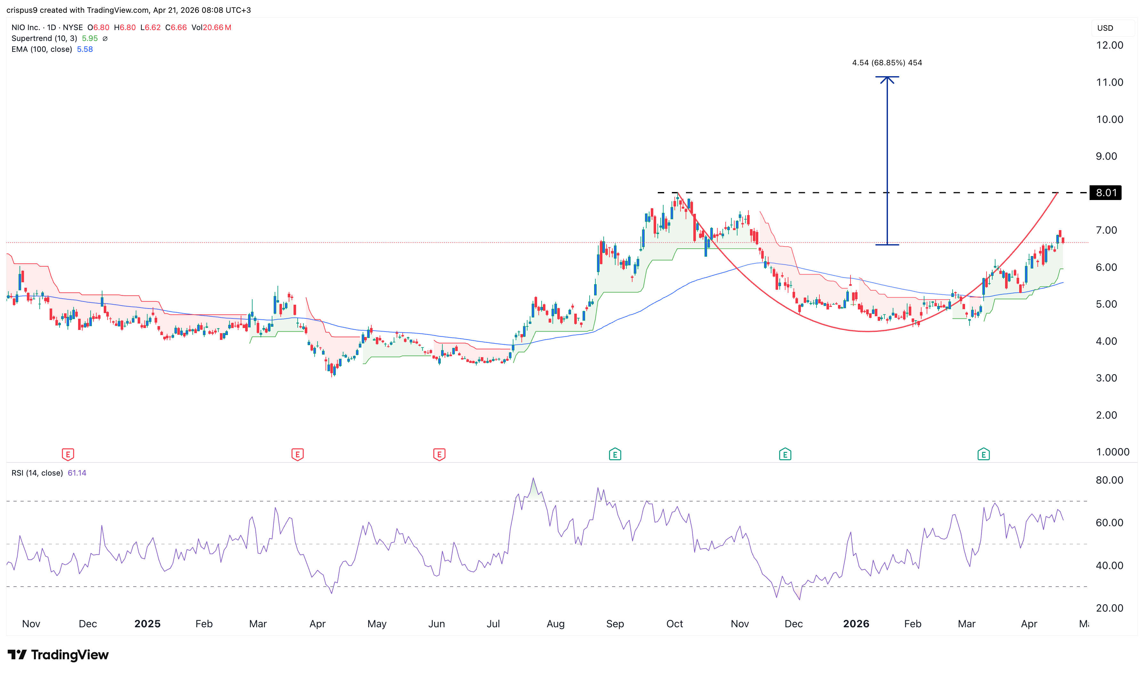Click the green earnings badge under March 2026
Screen dimensions: 1144x674
coord(983,454)
